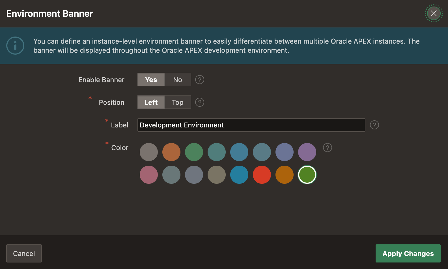Select the selected bright green swatch
This screenshot has height=269, width=448.
point(307,175)
